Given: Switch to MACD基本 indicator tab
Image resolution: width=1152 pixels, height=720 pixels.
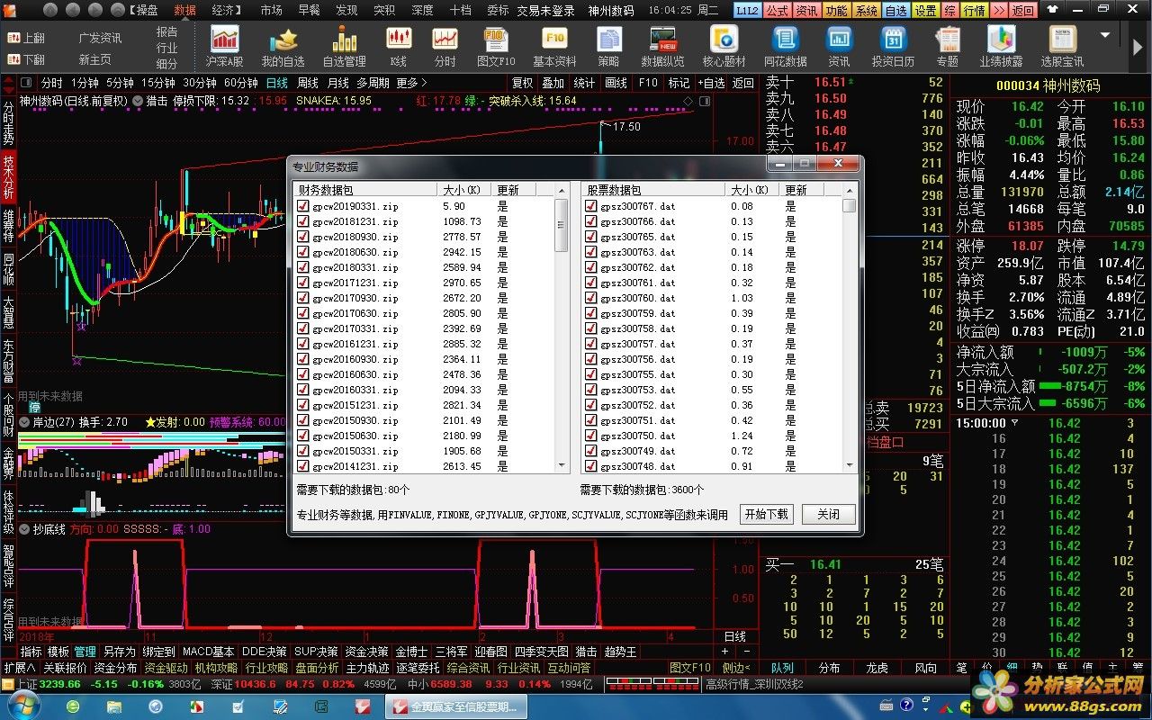Looking at the screenshot, I should [208, 652].
